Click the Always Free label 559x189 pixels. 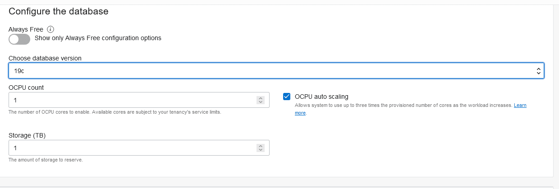tap(26, 29)
